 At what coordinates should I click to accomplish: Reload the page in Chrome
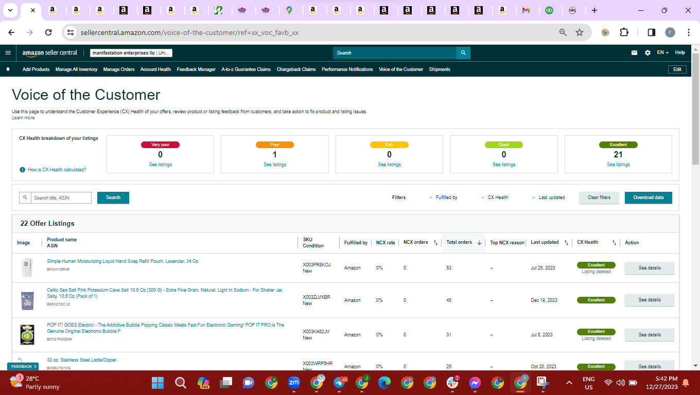(48, 32)
